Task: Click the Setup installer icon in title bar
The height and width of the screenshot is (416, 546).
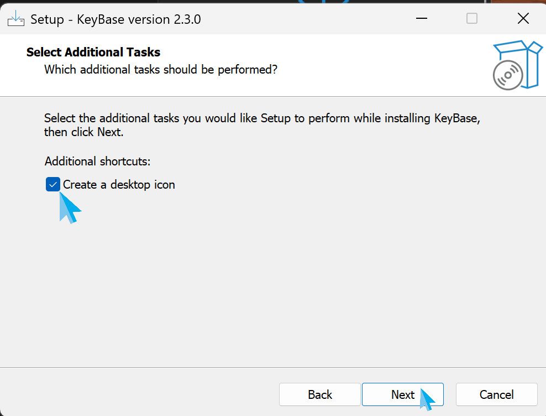Action: point(16,19)
